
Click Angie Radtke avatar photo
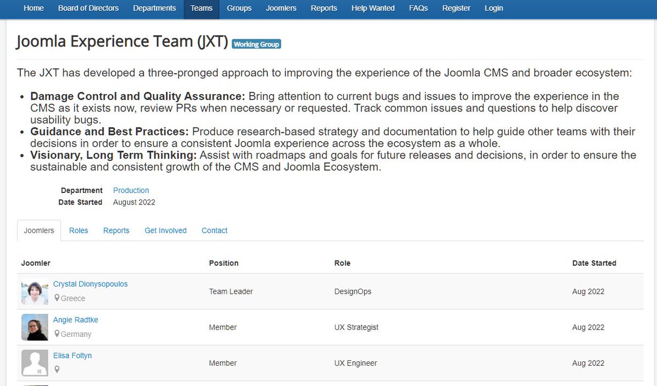click(34, 327)
